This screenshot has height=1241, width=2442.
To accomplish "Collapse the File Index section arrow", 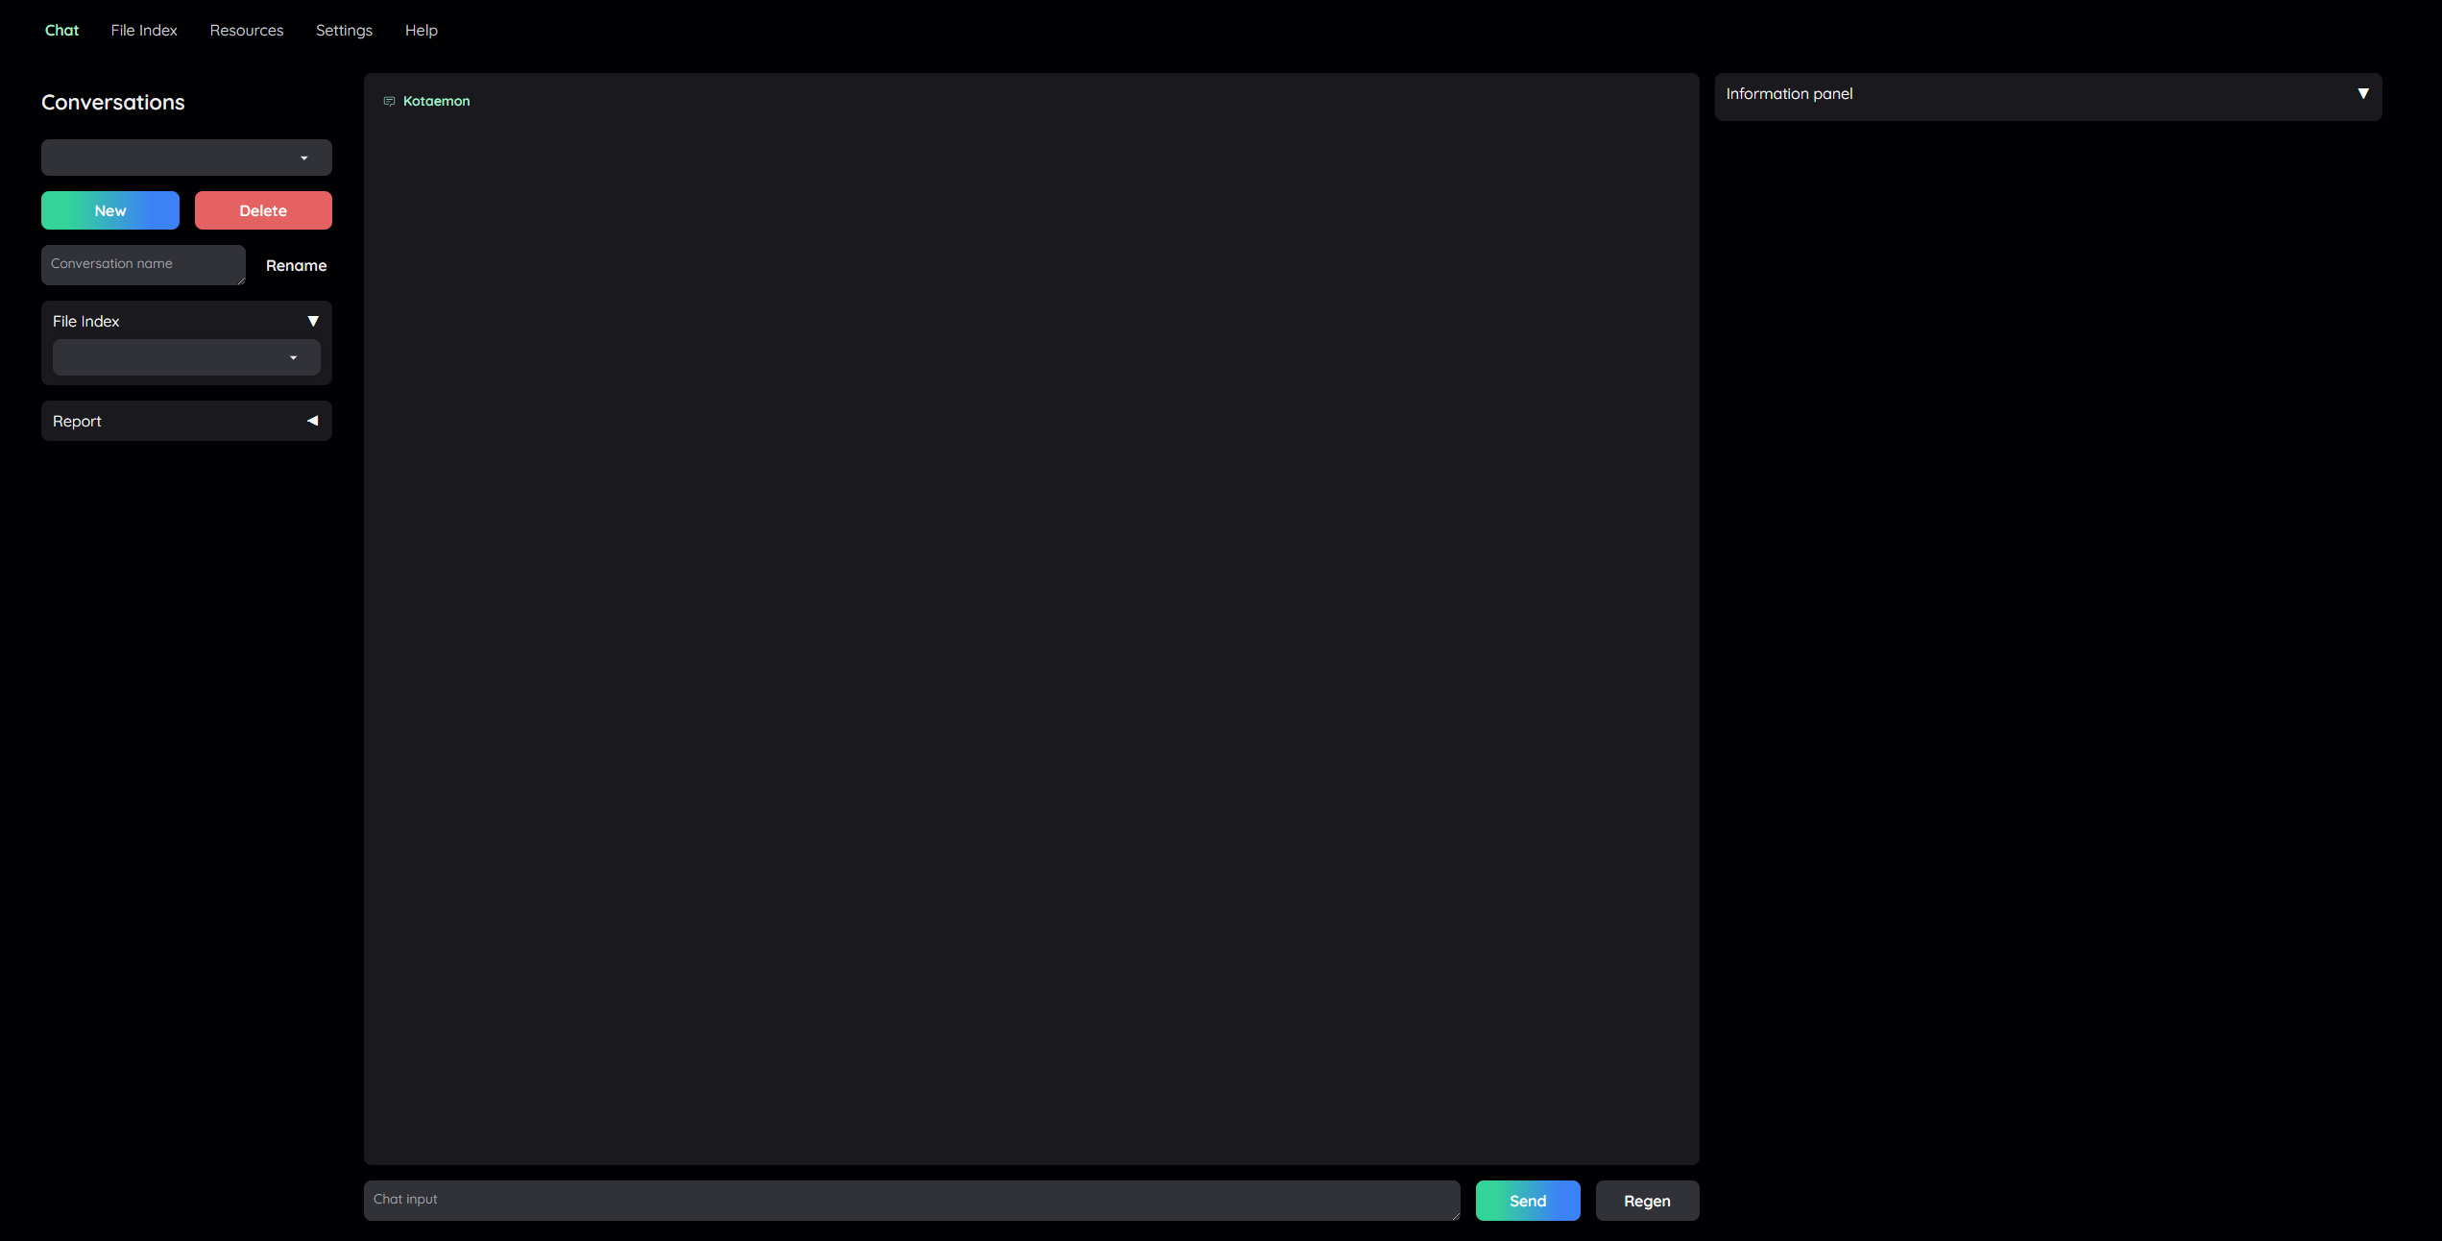I will (312, 321).
